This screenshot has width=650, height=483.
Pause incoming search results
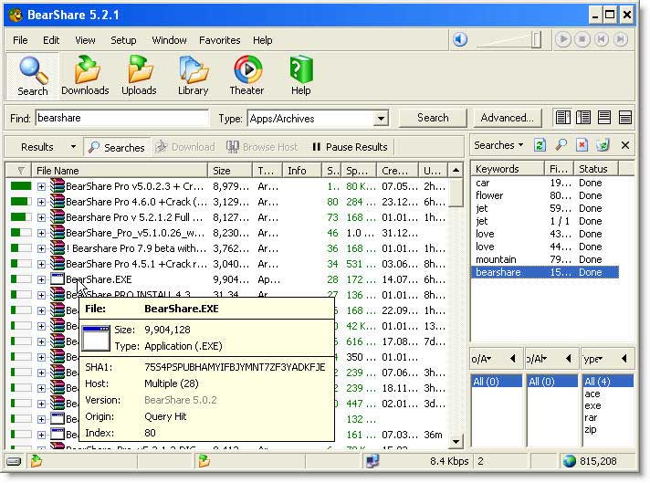coord(351,147)
